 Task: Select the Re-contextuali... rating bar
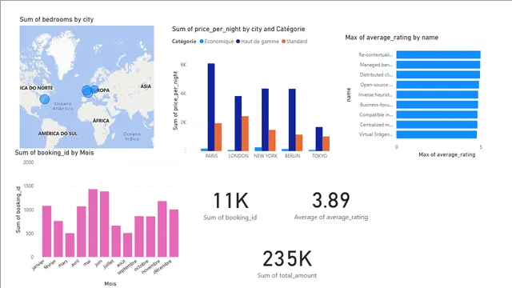point(438,55)
